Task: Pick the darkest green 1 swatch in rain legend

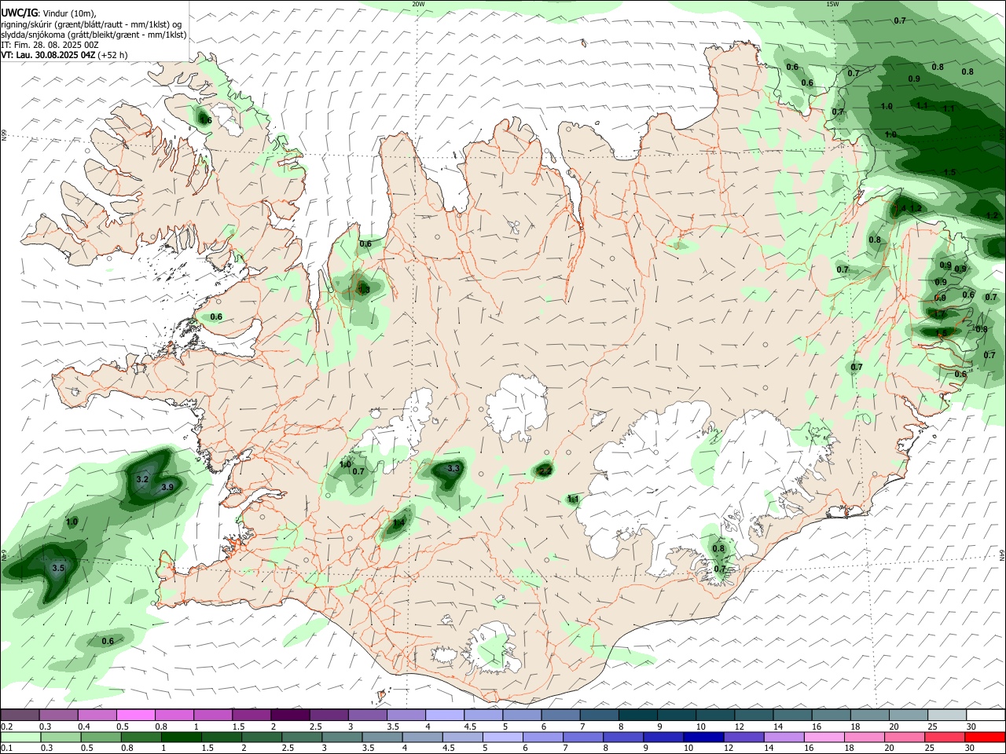Action: (181, 737)
